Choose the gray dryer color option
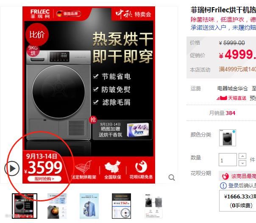 pos(228,138)
